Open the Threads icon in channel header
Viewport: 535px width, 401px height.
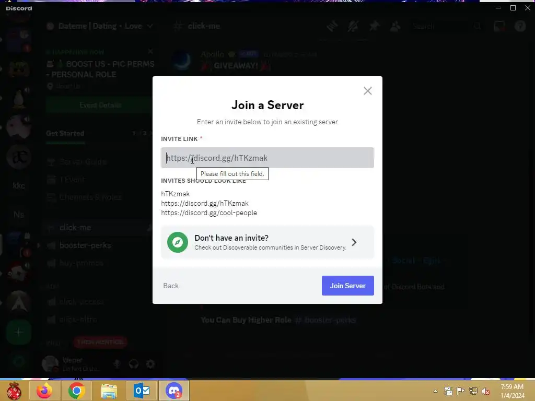tap(332, 26)
